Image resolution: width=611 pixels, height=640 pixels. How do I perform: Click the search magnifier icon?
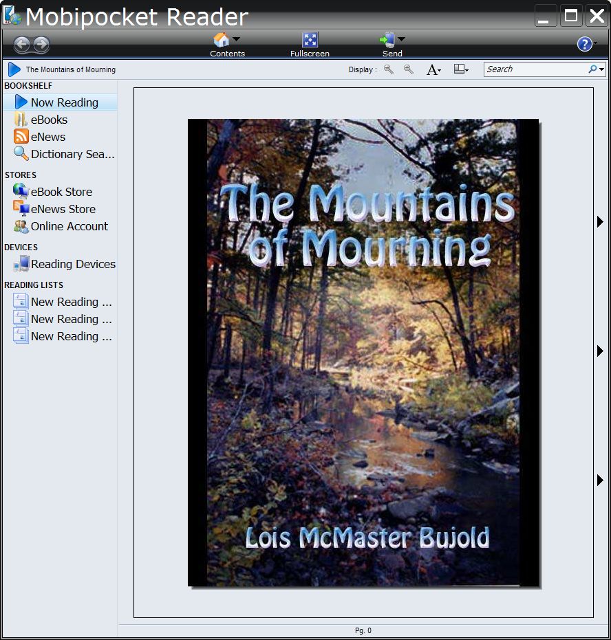pyautogui.click(x=592, y=69)
